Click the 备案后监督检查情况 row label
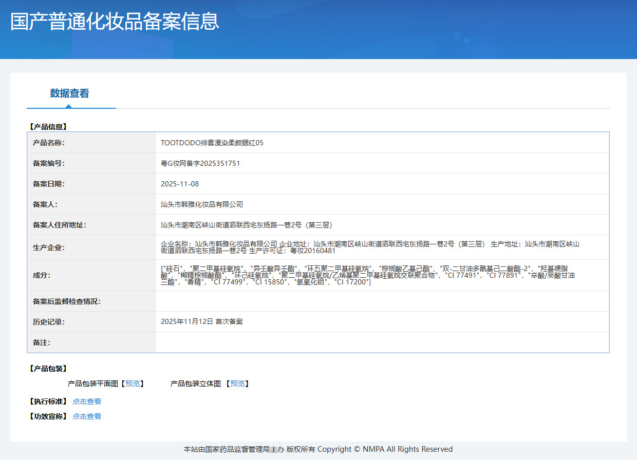The image size is (637, 460). (67, 301)
